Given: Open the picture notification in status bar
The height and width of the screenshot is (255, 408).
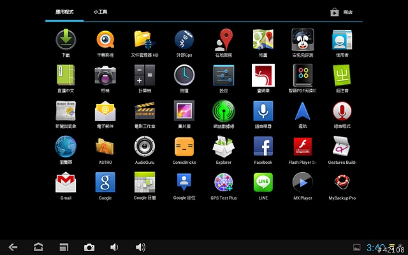Looking at the screenshot, I should coord(357,247).
